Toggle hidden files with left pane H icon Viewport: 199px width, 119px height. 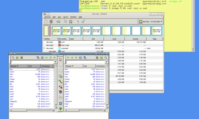(x=17, y=57)
